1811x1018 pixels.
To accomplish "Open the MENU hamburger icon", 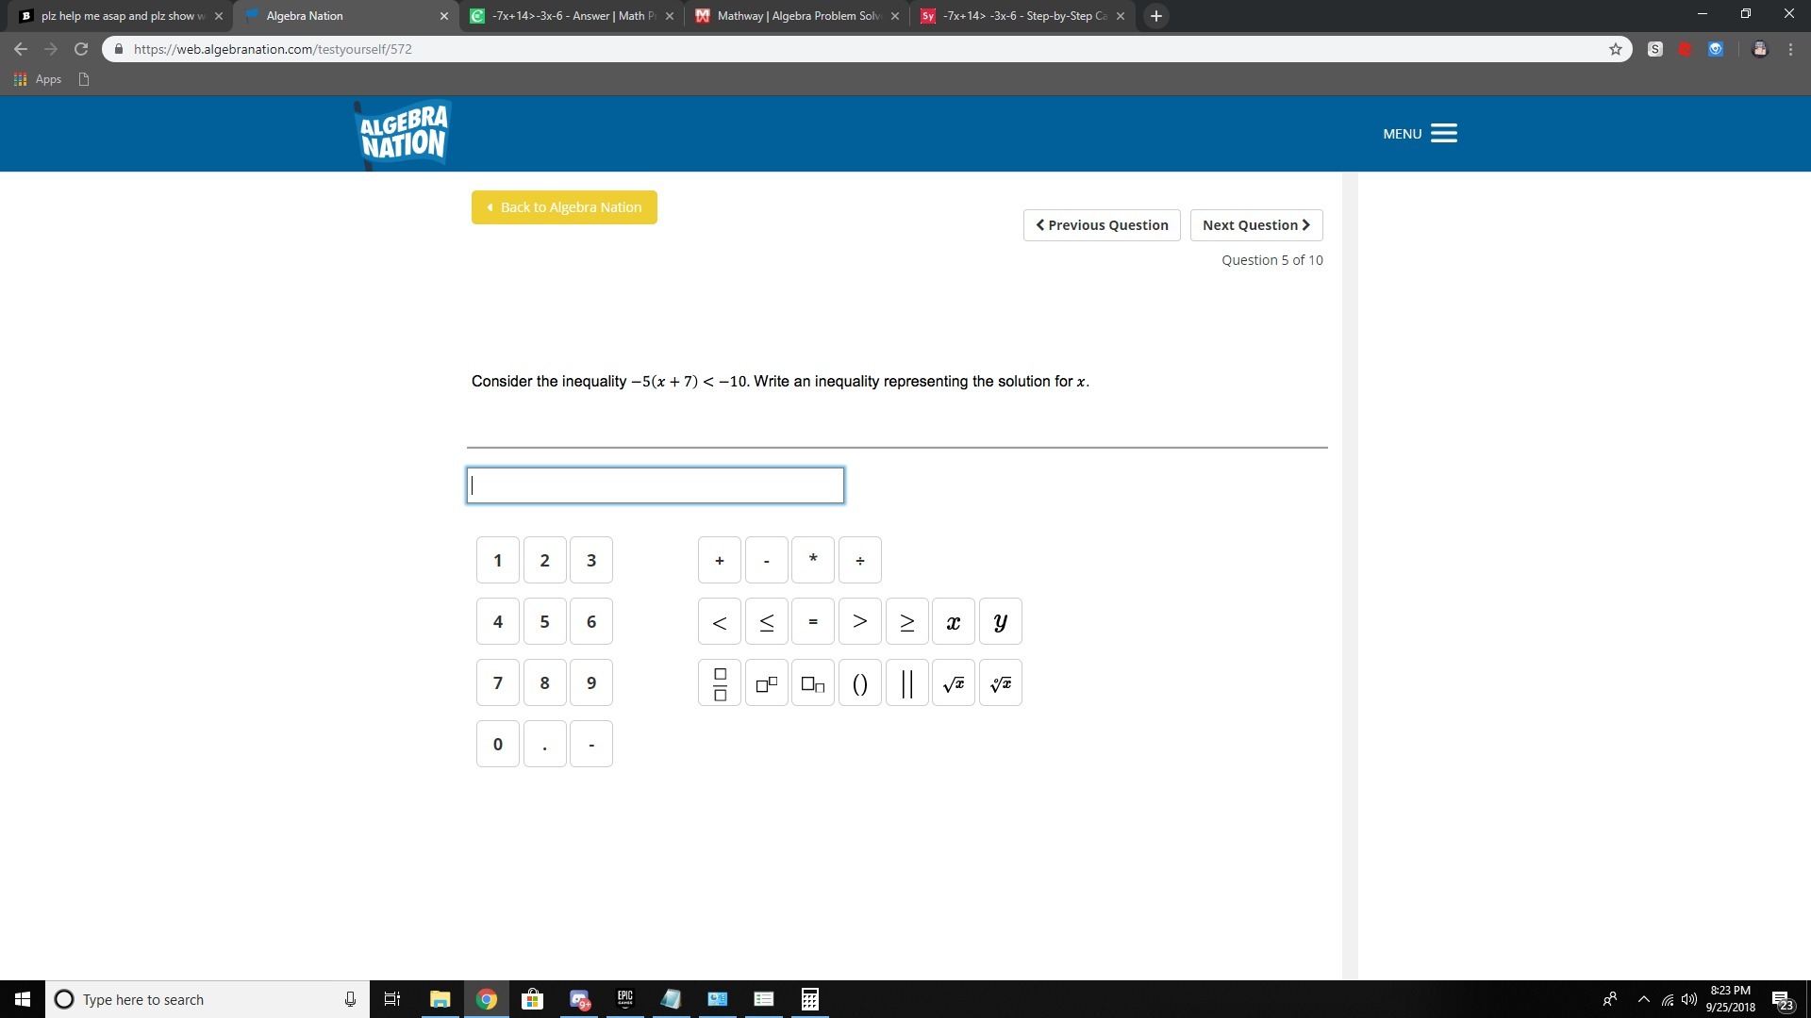I will click(x=1443, y=134).
